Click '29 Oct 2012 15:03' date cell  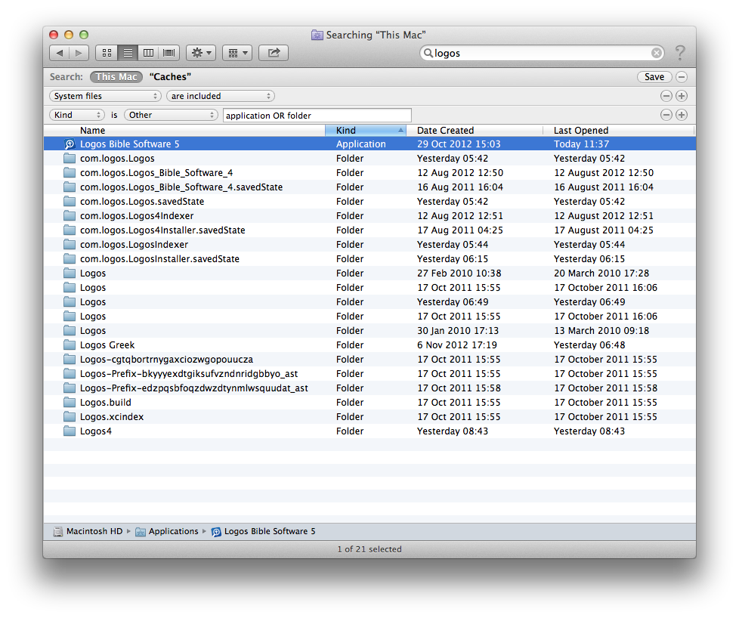pos(459,144)
